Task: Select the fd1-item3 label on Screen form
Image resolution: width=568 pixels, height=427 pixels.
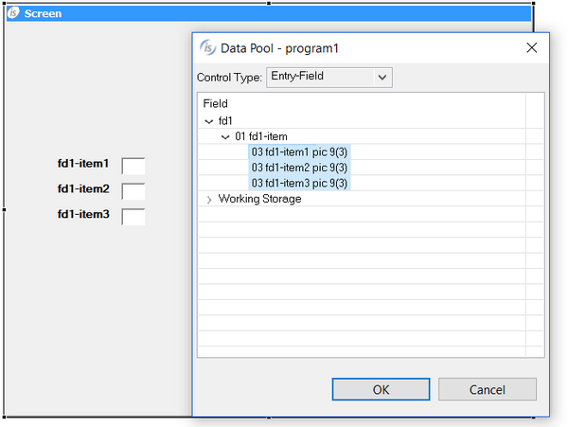Action: [x=83, y=214]
